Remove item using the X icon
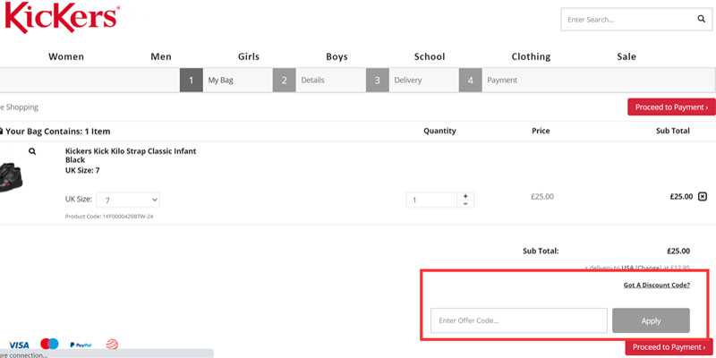This screenshot has height=358, width=716. [x=702, y=197]
